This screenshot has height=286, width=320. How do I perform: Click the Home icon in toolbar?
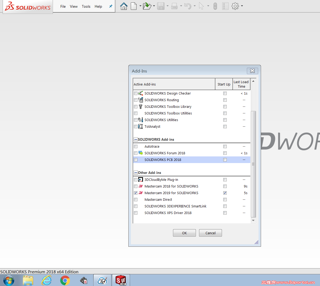pyautogui.click(x=124, y=6)
